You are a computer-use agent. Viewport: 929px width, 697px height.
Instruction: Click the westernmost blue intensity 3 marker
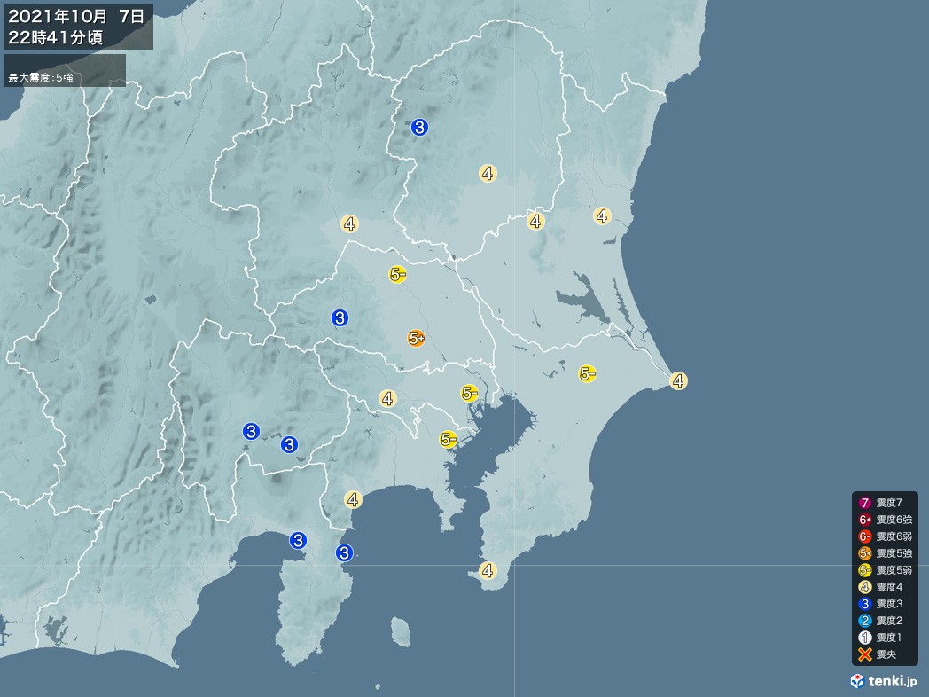click(252, 432)
